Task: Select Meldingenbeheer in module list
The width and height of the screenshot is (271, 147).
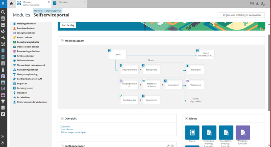Action: [x=26, y=24]
